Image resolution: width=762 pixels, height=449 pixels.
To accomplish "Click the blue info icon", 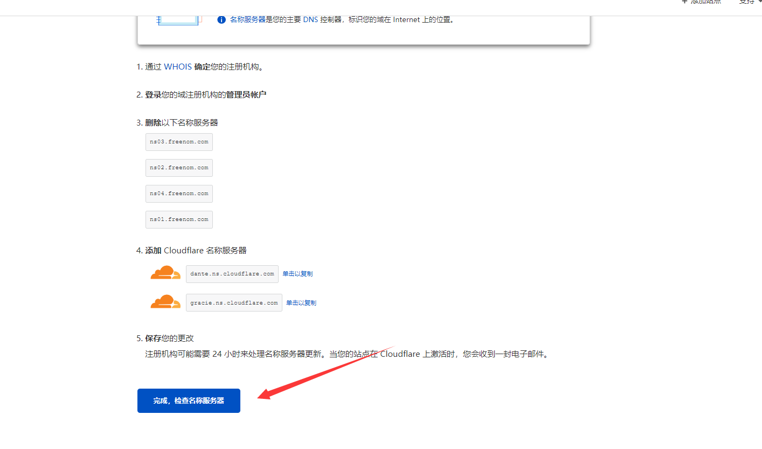I will [x=221, y=19].
